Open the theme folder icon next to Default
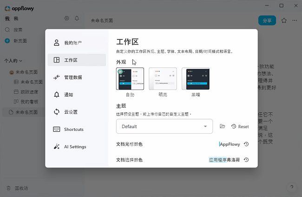The height and width of the screenshot is (197, 302). point(222,126)
